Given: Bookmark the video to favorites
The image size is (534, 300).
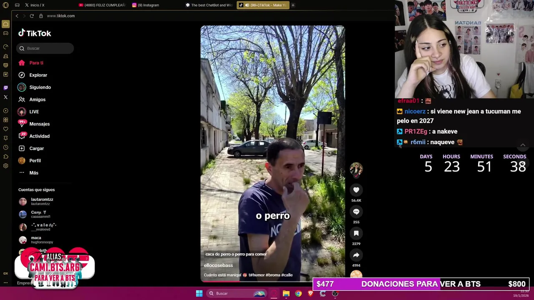Looking at the screenshot, I should click(356, 233).
